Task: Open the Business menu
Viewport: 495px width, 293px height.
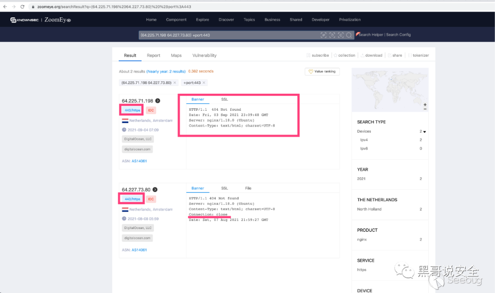Action: [x=272, y=20]
